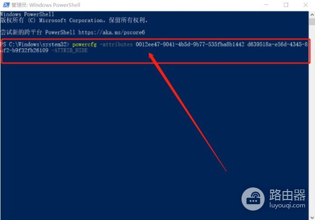Click the https://aka.ms/pscore6 URL
Image resolution: width=315 pixels, height=220 pixels.
point(111,33)
